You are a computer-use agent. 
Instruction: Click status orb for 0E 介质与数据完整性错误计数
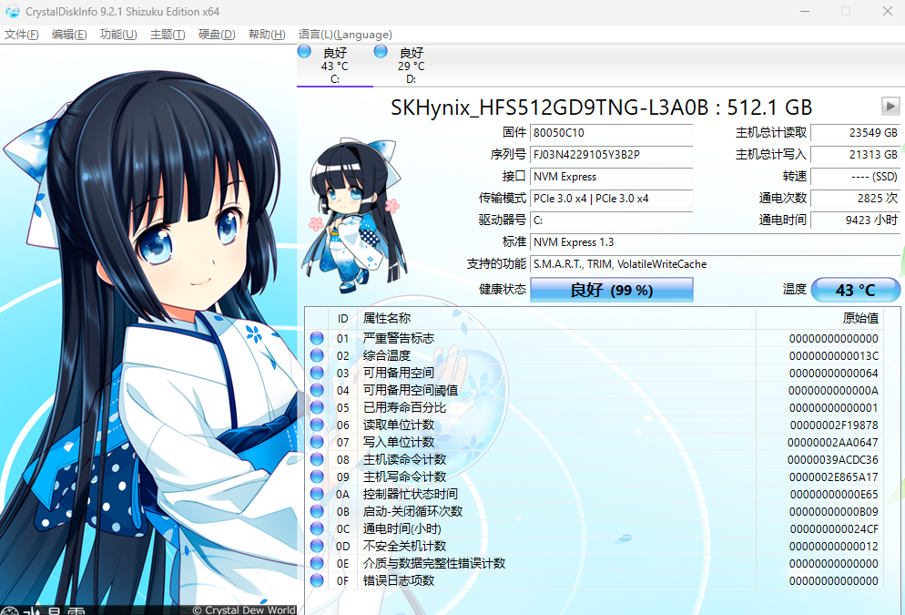317,563
